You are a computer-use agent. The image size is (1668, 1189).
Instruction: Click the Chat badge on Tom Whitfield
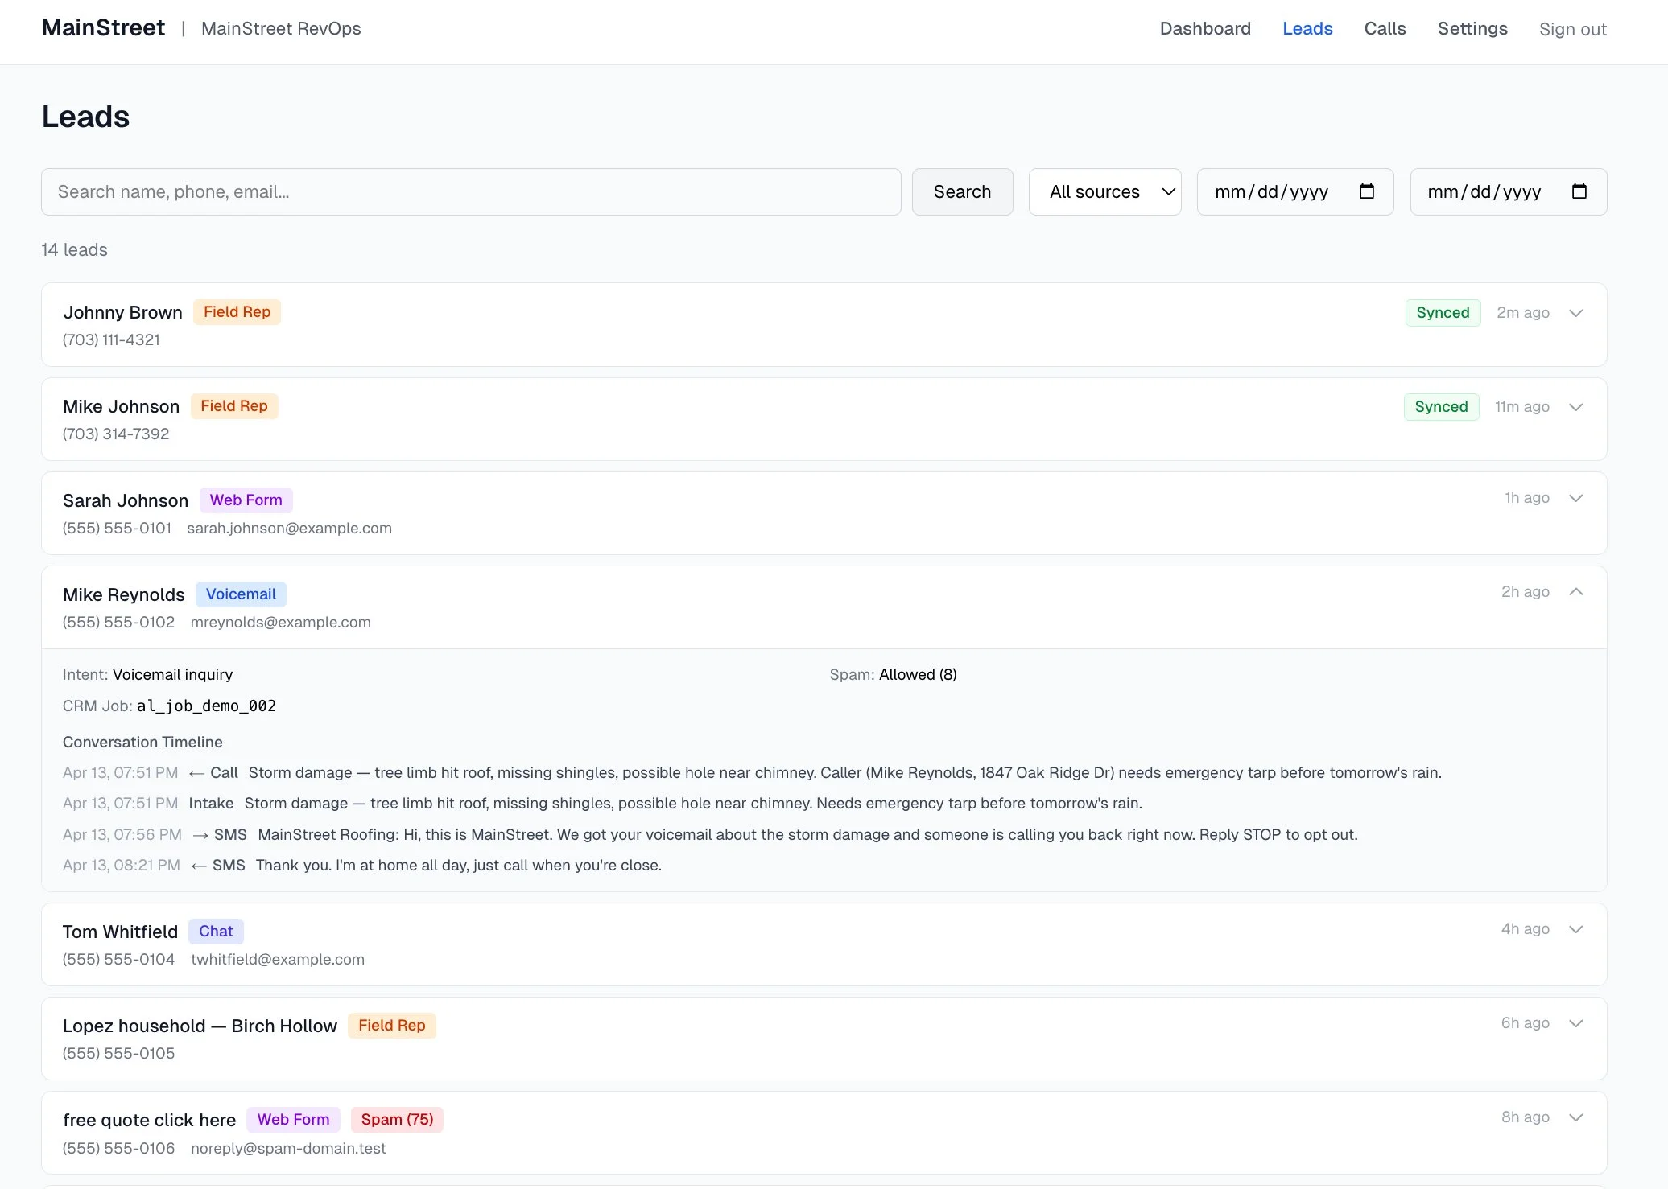[215, 931]
